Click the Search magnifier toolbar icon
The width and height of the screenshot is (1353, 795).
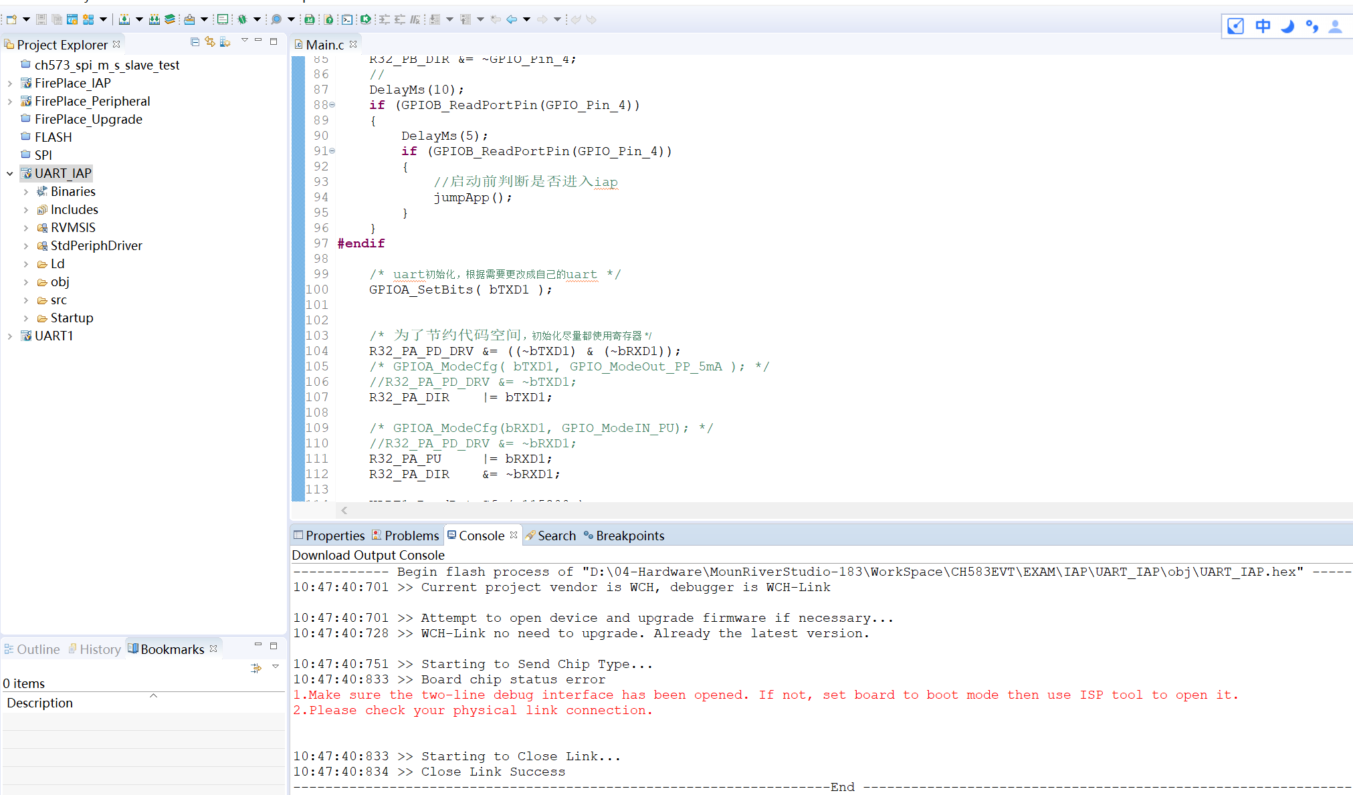(276, 19)
